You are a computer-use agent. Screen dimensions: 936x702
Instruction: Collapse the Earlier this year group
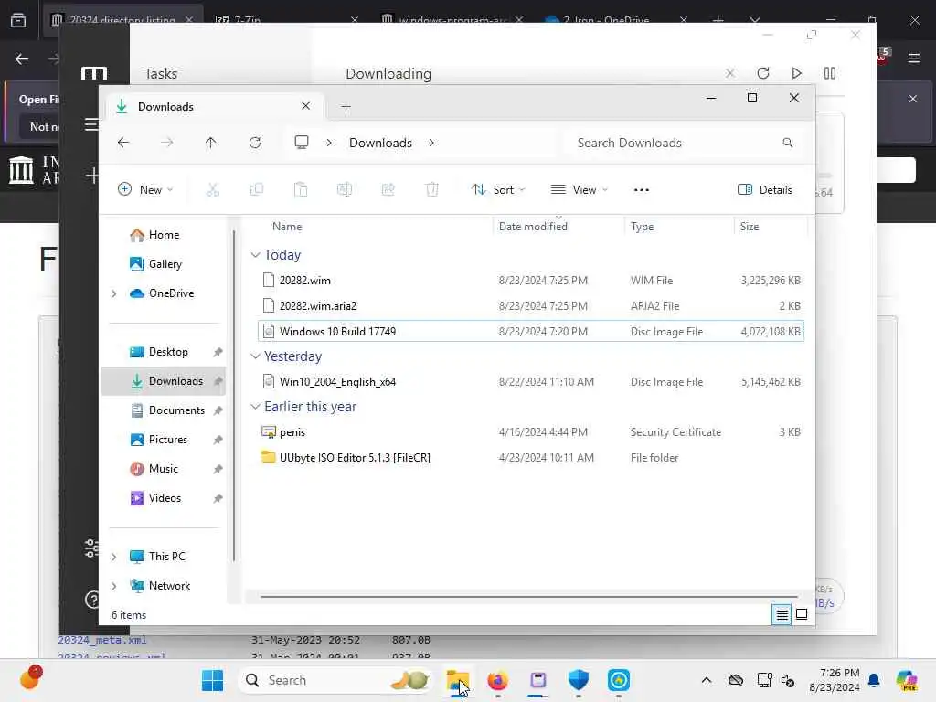coord(255,407)
